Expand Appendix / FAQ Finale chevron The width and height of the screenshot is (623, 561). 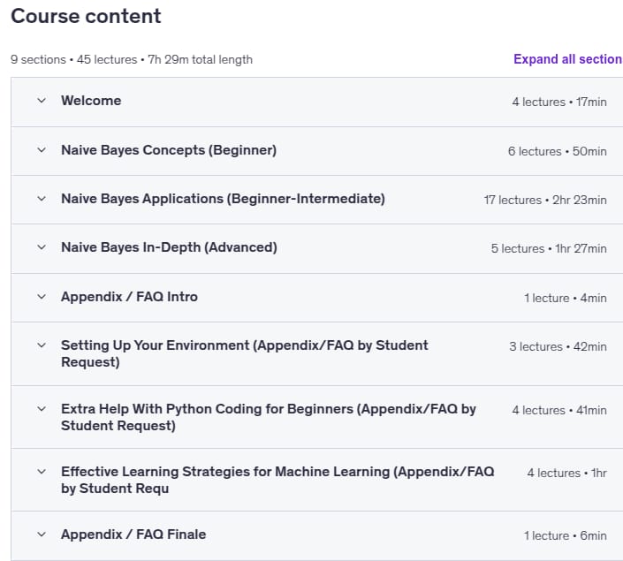(42, 534)
